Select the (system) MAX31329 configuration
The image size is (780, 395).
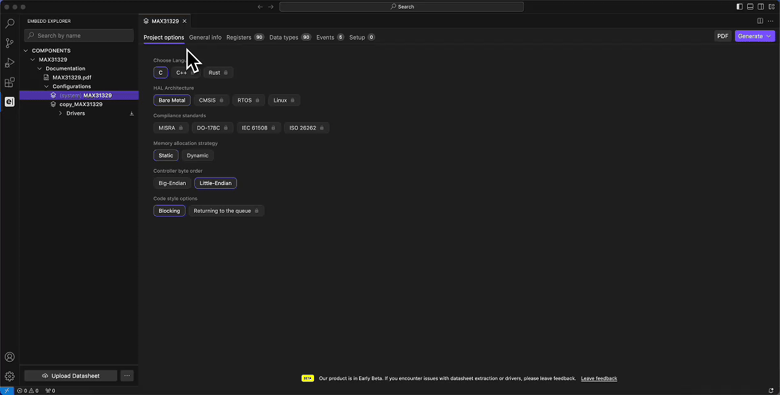[x=79, y=96]
